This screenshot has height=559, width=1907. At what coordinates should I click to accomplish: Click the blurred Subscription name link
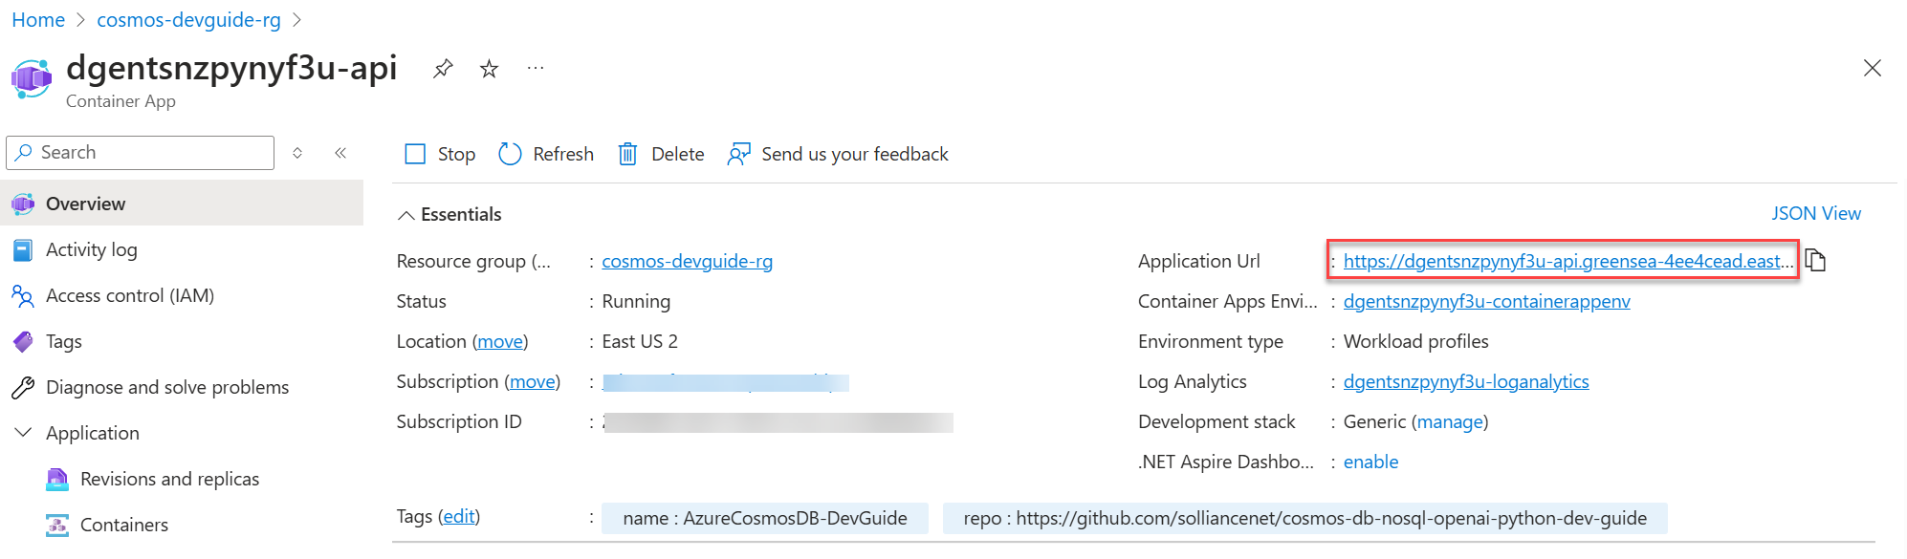tap(726, 382)
